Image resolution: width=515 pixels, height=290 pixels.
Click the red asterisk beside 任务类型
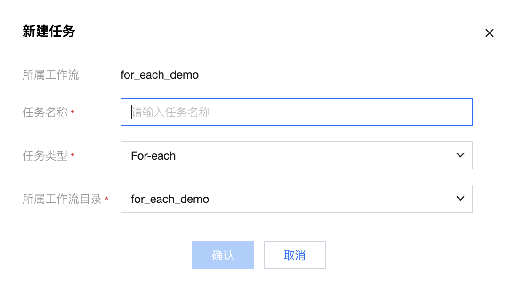(73, 156)
